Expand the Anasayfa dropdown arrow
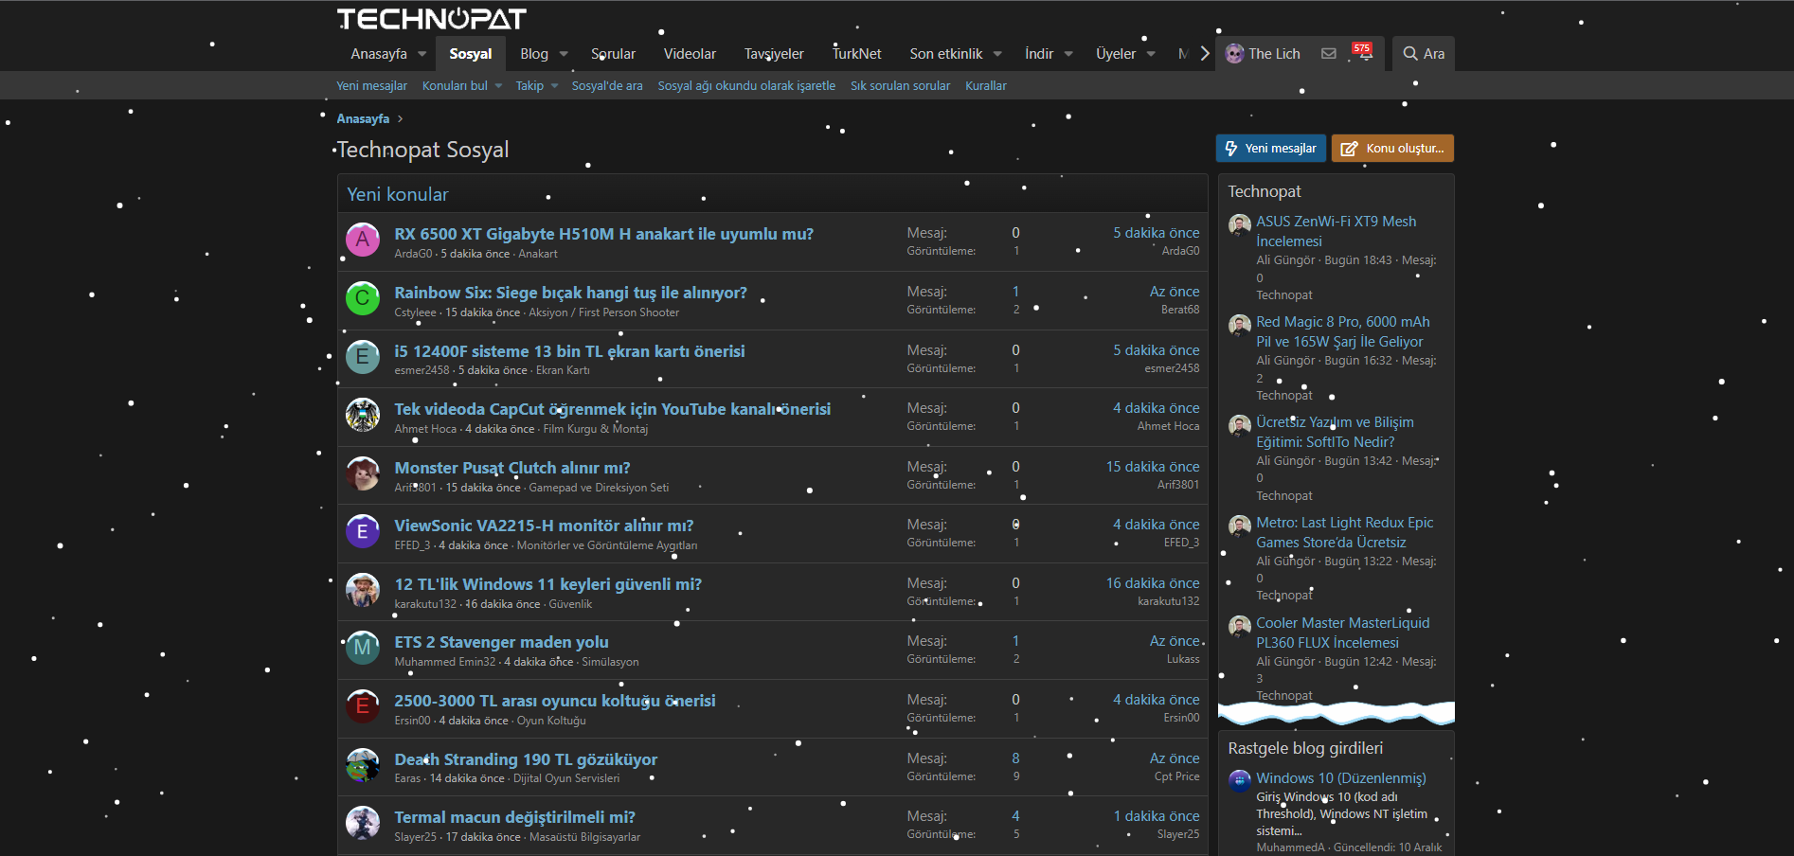Image resolution: width=1794 pixels, height=856 pixels. click(422, 54)
